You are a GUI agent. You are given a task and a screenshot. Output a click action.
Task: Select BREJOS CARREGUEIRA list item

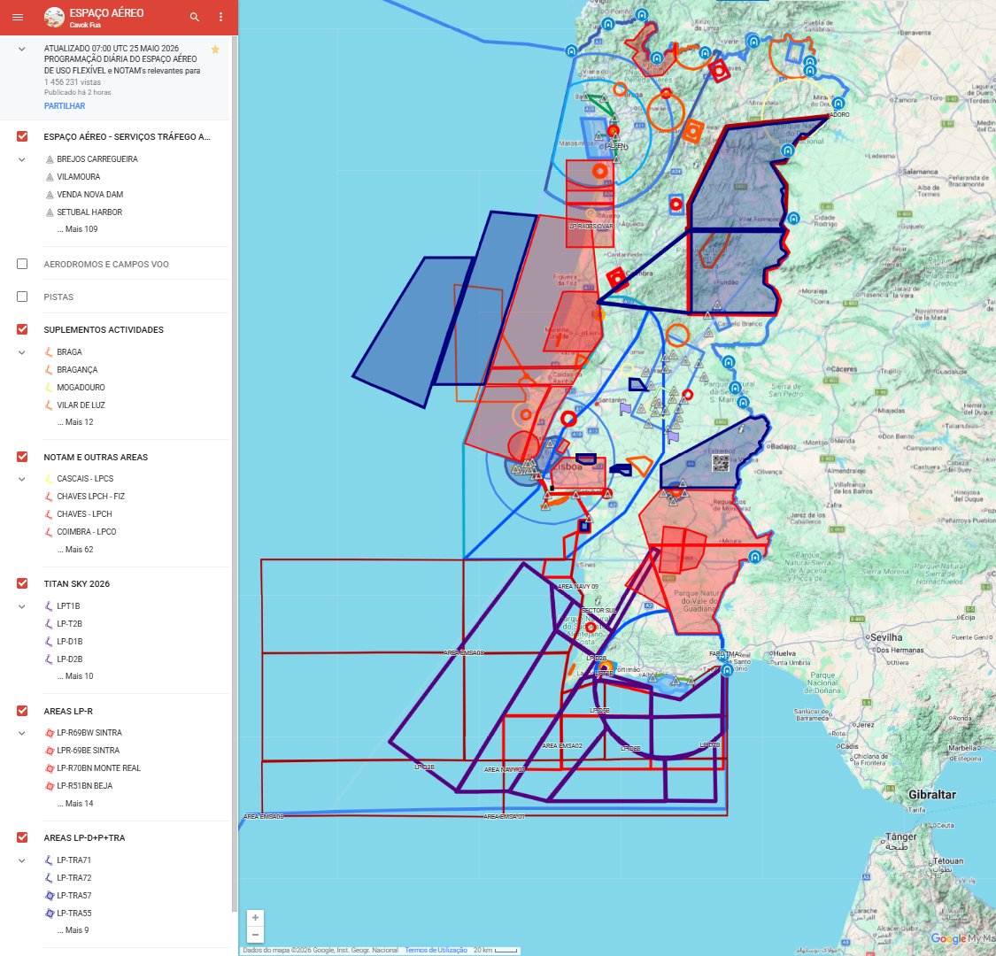[97, 158]
